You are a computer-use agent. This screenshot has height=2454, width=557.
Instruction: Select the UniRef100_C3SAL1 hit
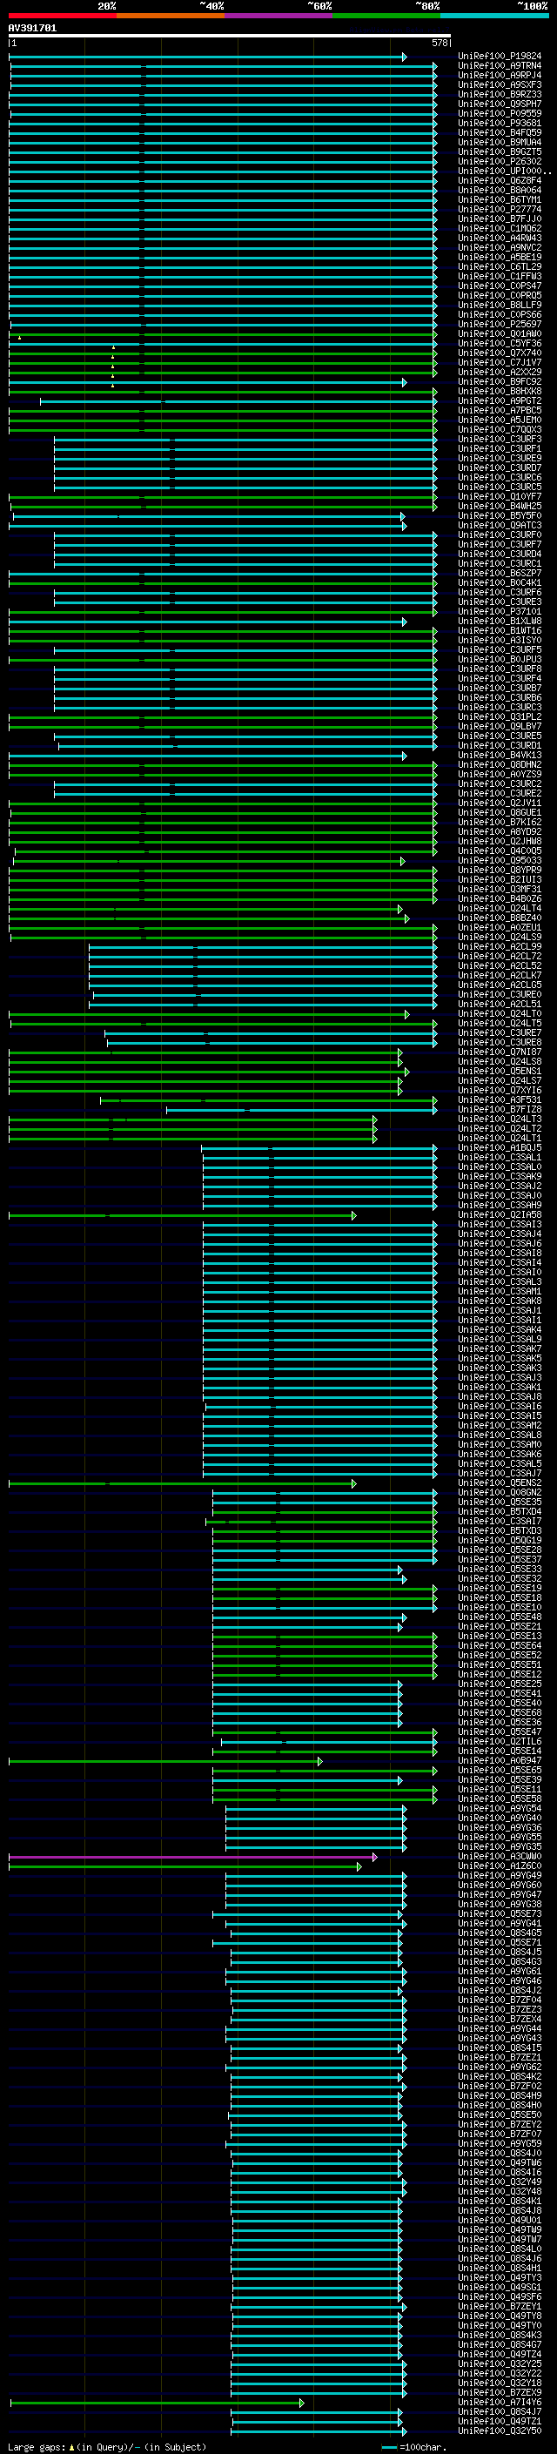pyautogui.click(x=500, y=1158)
